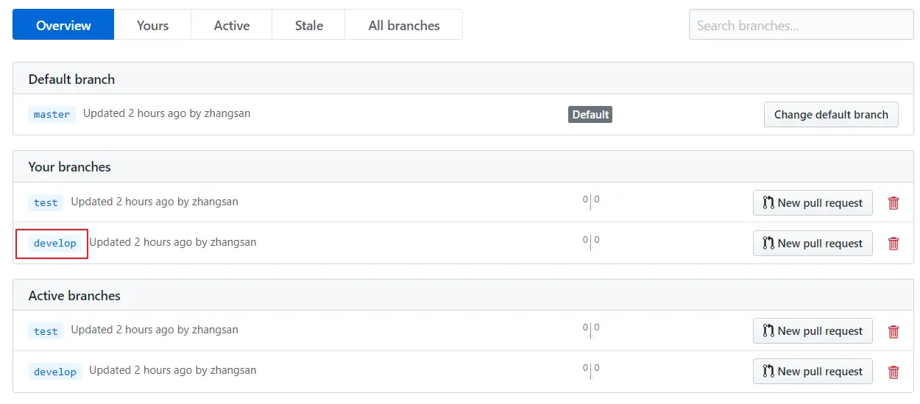Viewport: 920px width, 404px height.
Task: Focus the Search branches input field
Action: 801,25
